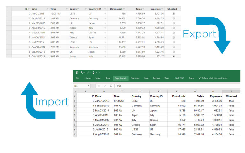This screenshot has width=245, height=153.
Task: Uncheck the Checked box for row ID 0
Action: 174,14
